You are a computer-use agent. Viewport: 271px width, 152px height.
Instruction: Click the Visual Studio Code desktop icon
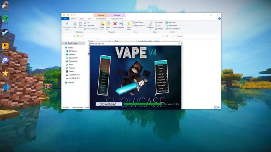[x=6, y=89]
